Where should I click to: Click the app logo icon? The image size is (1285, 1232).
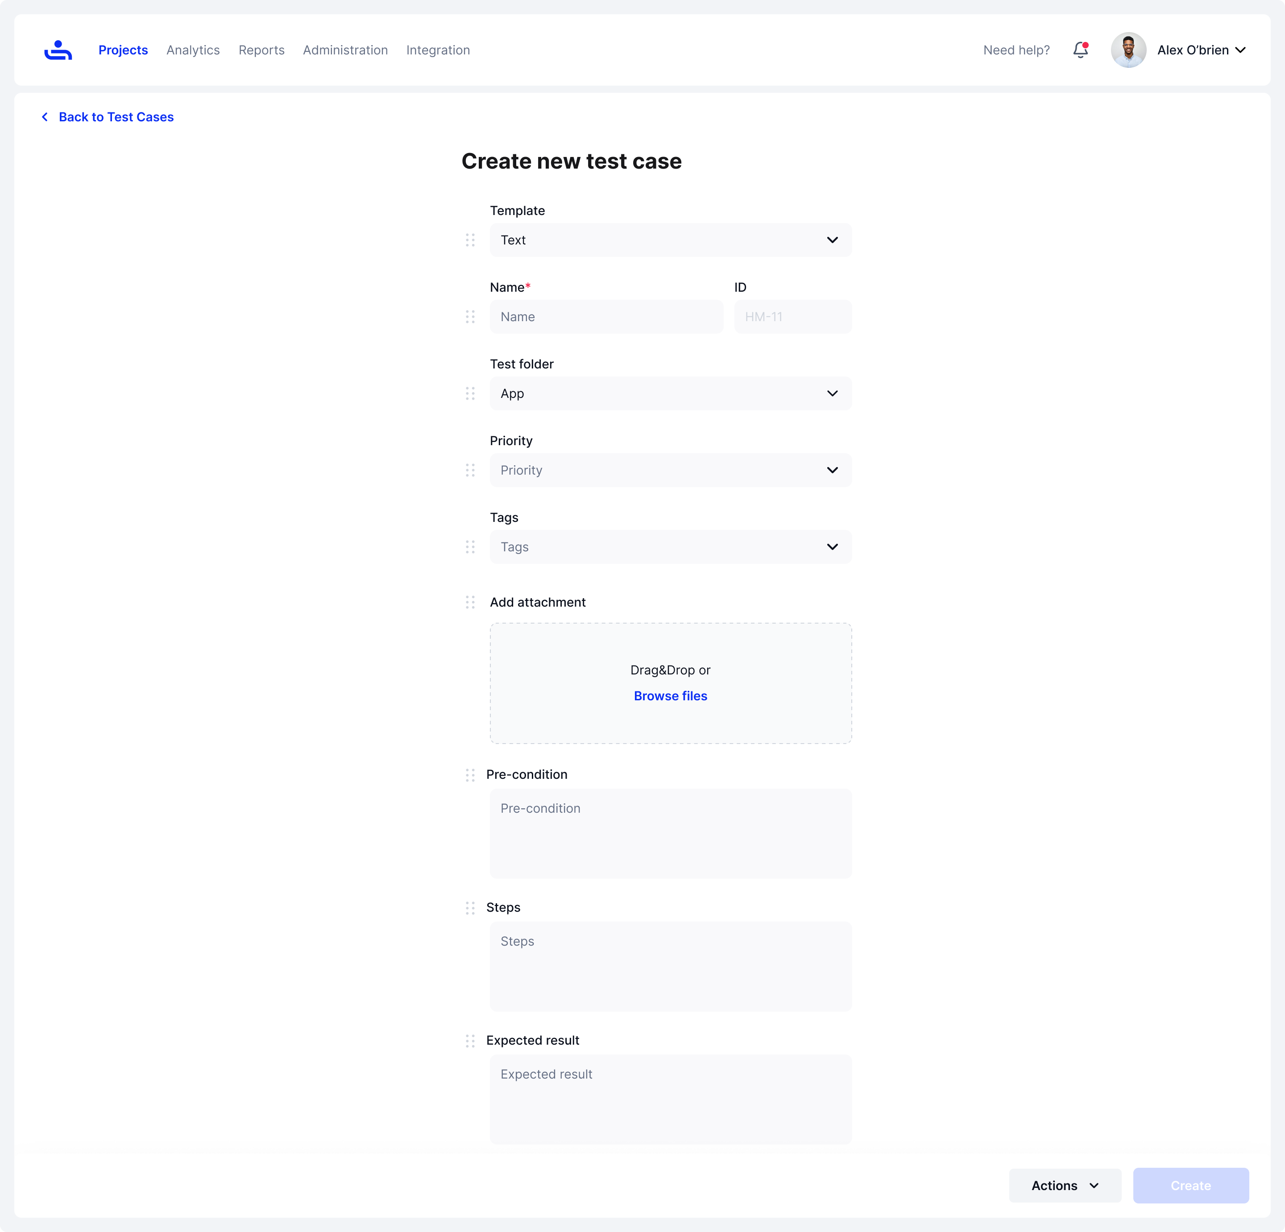click(x=58, y=50)
